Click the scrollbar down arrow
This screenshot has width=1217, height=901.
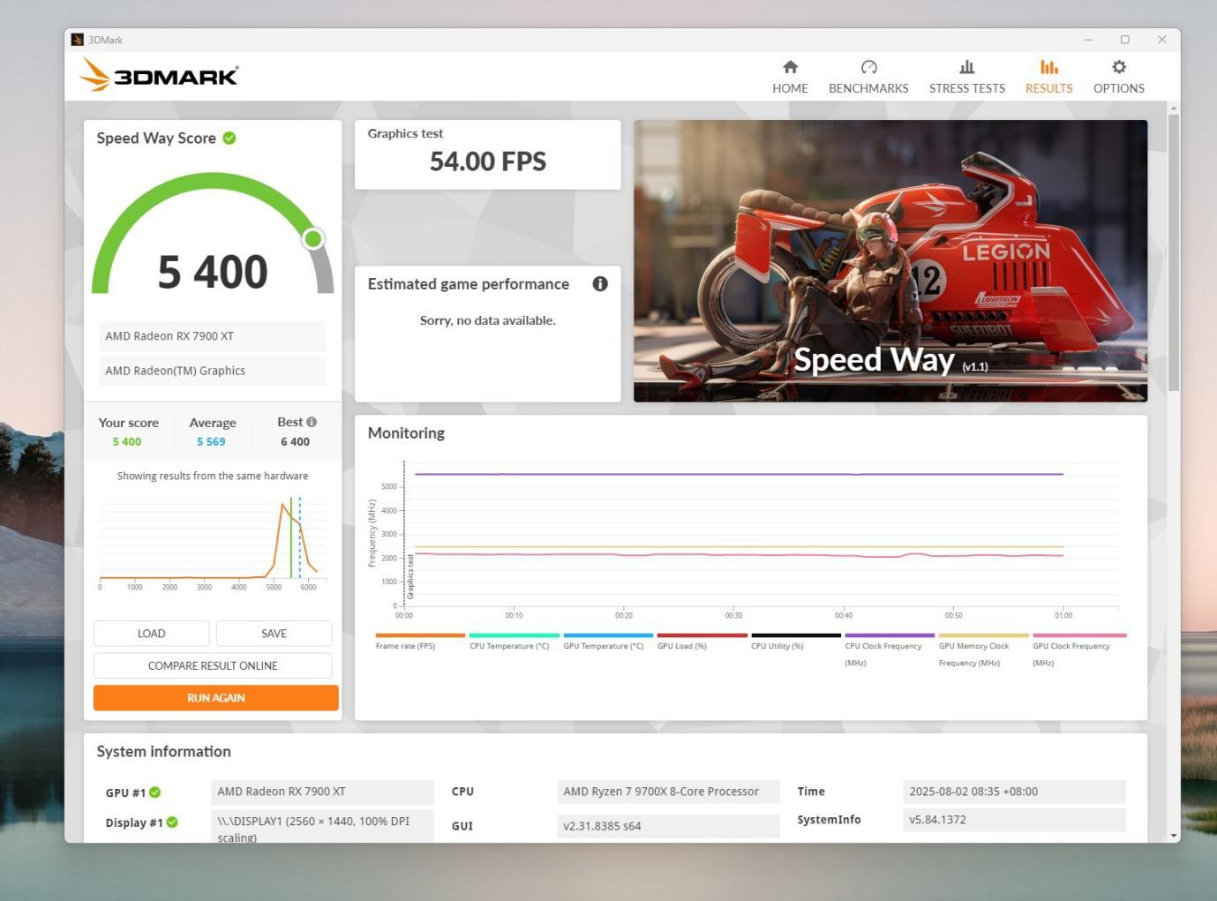point(1173,835)
